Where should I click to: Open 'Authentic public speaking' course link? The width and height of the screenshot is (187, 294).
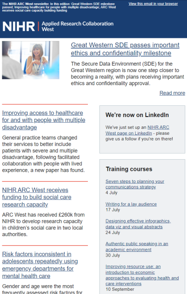point(137,247)
